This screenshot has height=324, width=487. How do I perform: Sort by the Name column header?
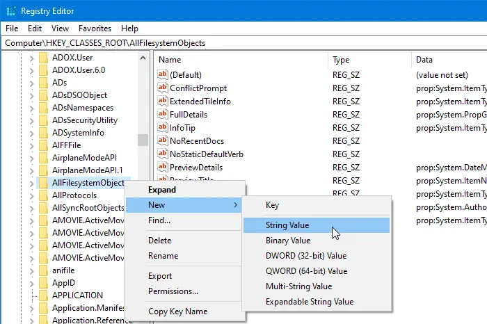point(241,60)
